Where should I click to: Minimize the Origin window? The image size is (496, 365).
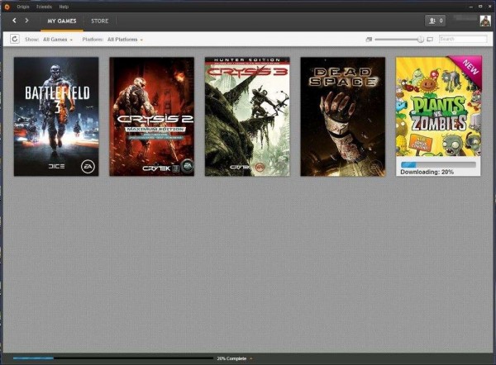tap(471, 7)
